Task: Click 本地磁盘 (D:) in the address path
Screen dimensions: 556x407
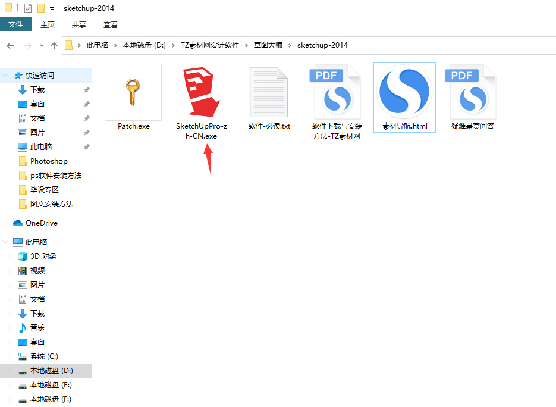Action: pyautogui.click(x=145, y=45)
